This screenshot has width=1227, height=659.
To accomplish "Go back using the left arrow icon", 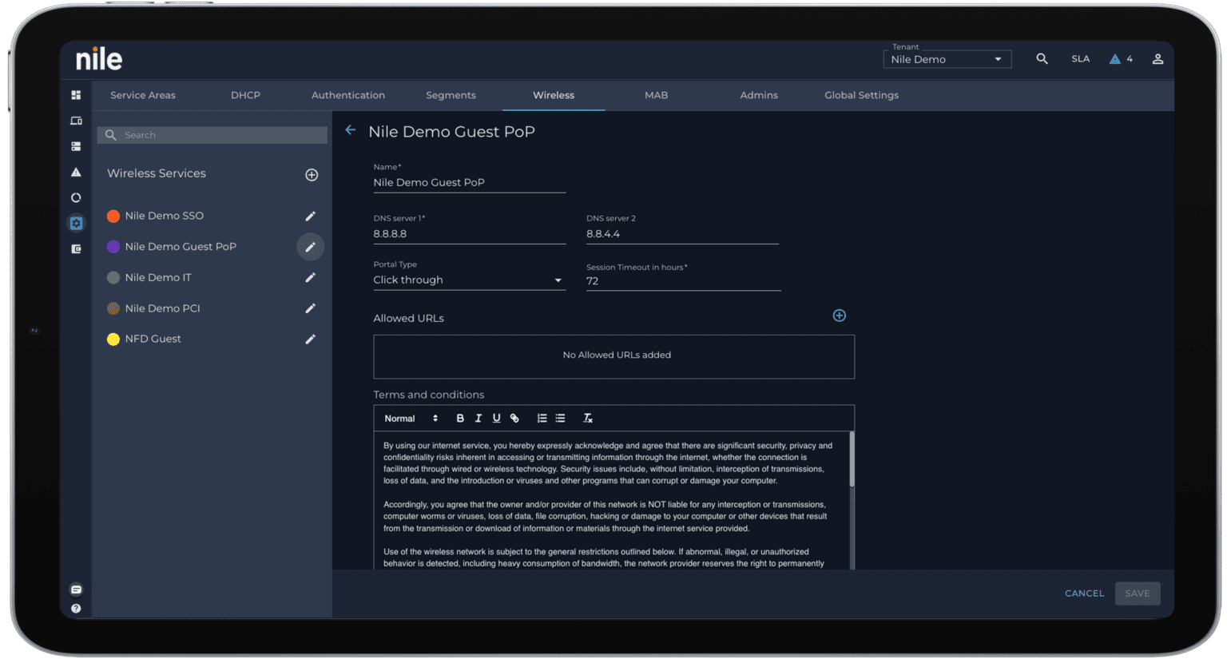I will tap(350, 130).
